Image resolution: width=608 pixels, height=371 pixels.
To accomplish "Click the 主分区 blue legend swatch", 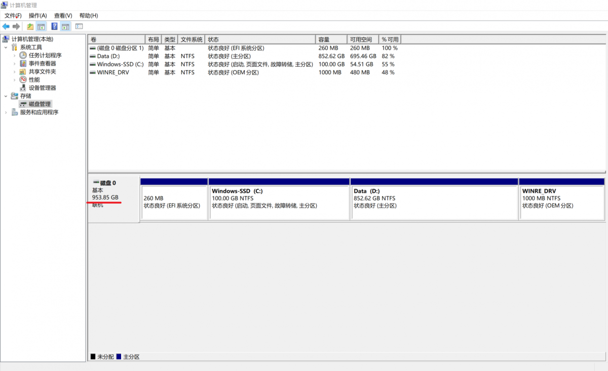I will coord(119,357).
